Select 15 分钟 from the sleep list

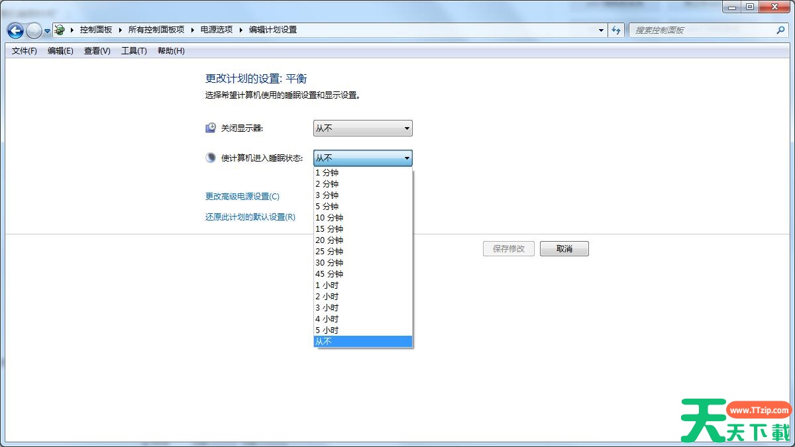[363, 229]
